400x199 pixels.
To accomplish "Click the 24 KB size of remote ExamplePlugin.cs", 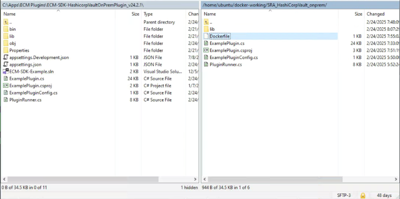I will pos(356,43).
